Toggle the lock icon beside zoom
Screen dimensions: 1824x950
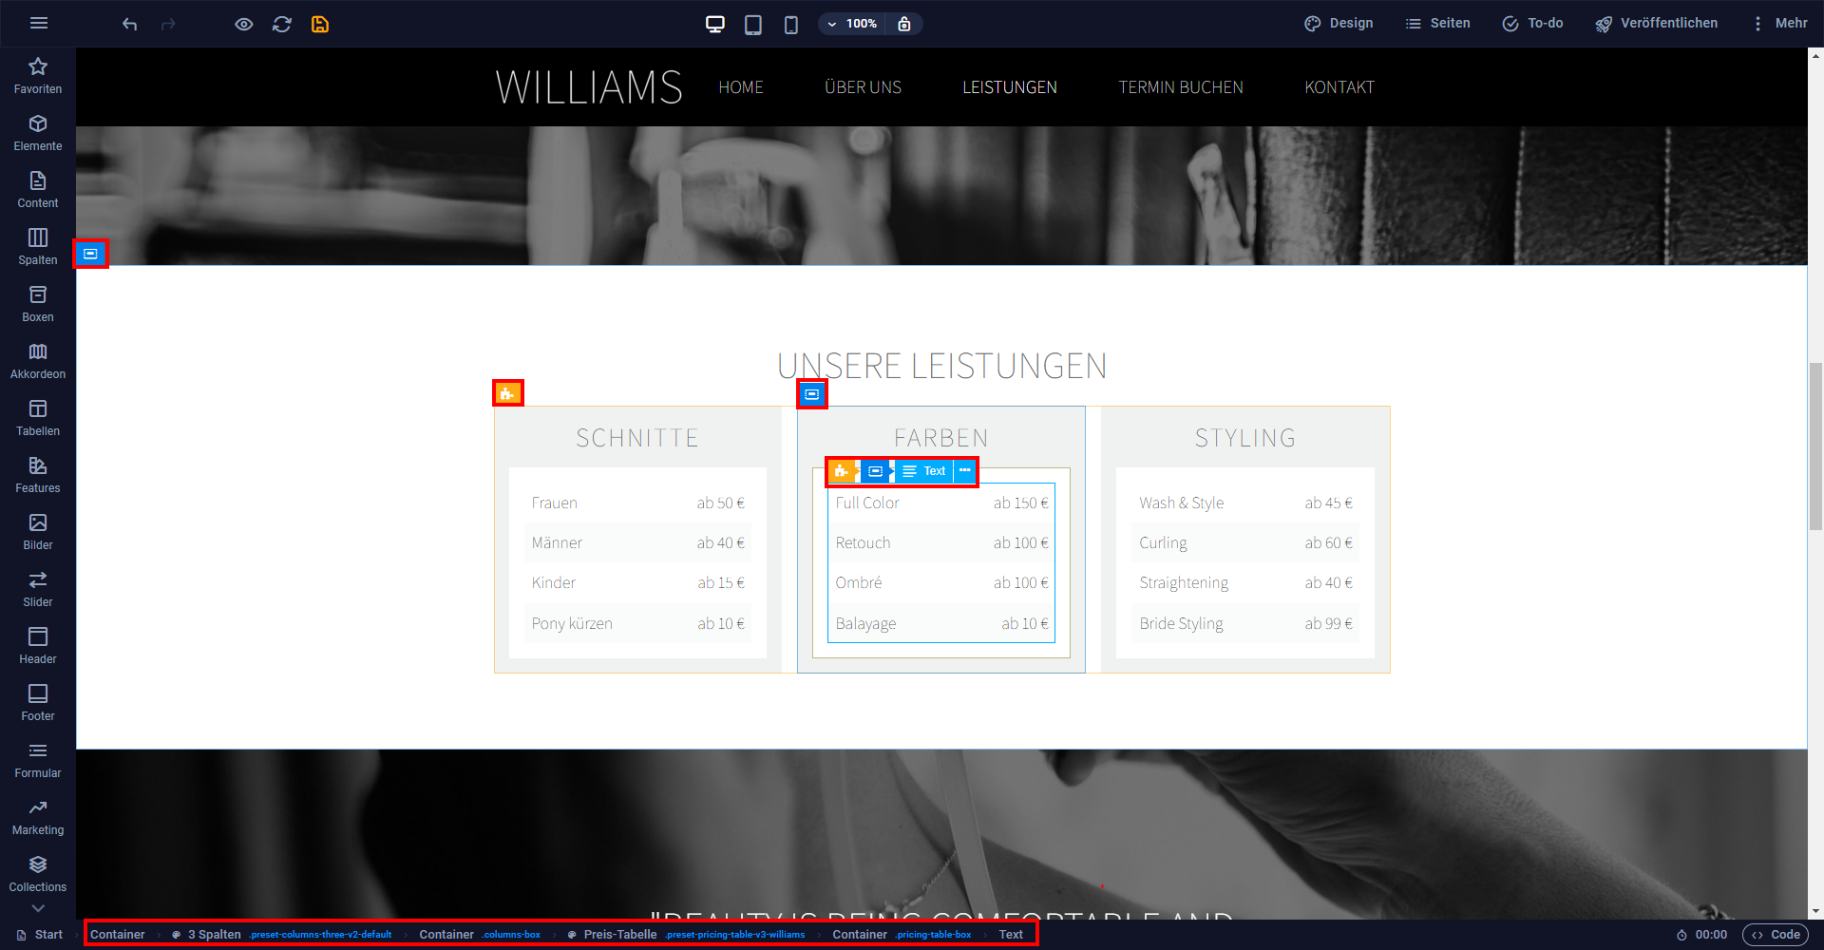tap(904, 24)
